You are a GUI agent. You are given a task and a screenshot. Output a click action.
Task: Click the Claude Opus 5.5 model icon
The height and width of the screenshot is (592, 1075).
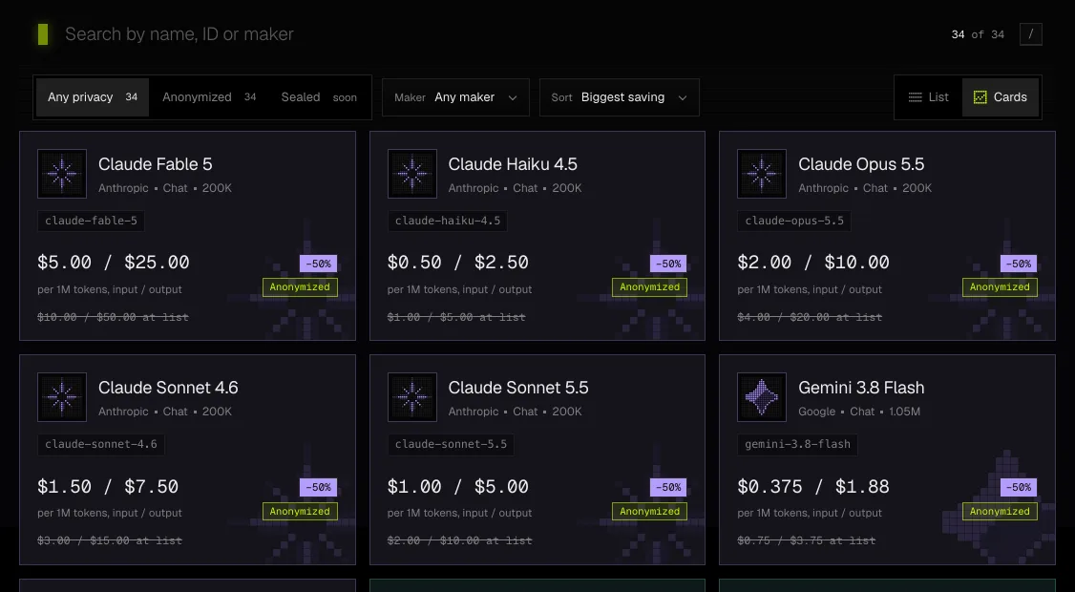click(762, 174)
